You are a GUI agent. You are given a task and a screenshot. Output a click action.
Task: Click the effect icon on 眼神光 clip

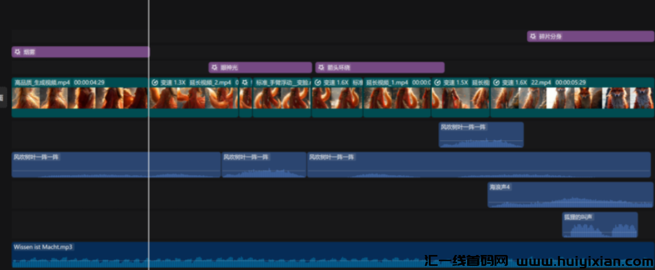pyautogui.click(x=214, y=68)
